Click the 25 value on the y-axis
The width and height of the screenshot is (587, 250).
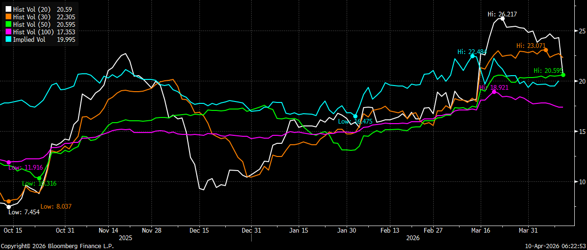pos(582,31)
